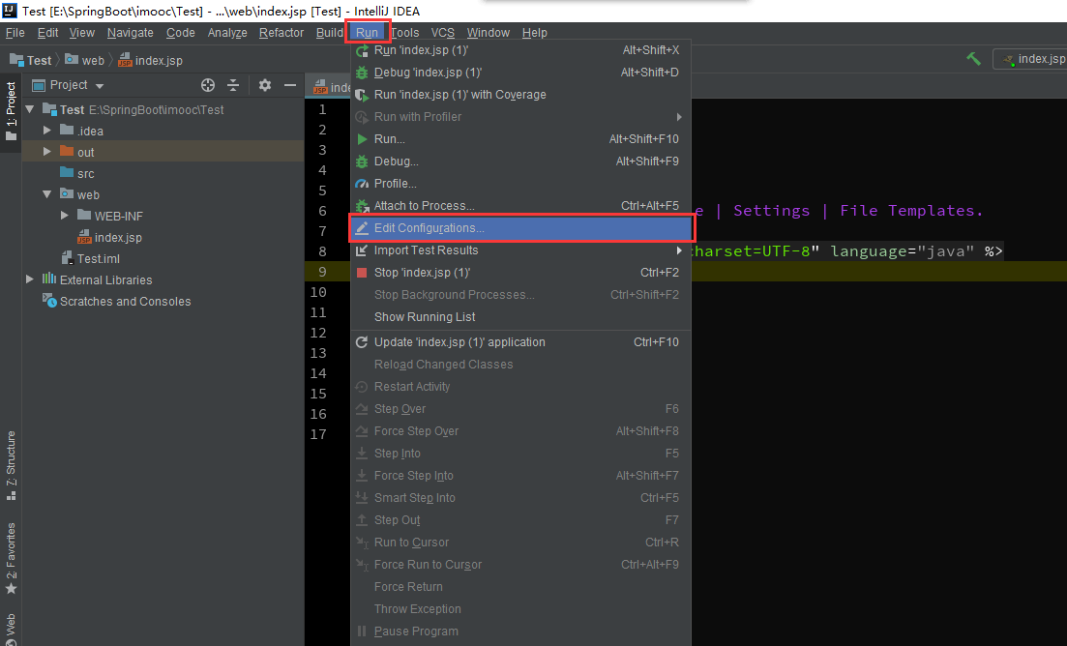Choose Stop 'index.jsp (1)' menu entry
The width and height of the screenshot is (1067, 646).
521,273
